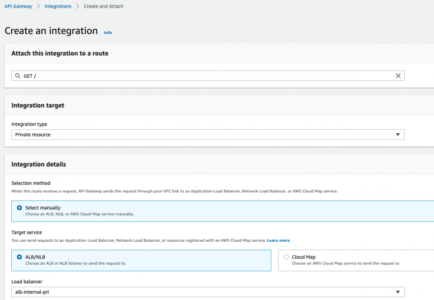
Task: Click the Cloud Map option card
Action: click(x=357, y=261)
